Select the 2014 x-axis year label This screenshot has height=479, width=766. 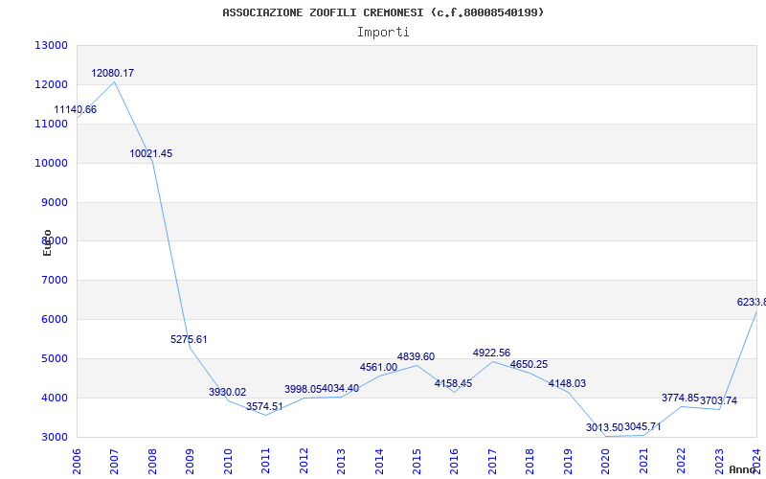379,462
